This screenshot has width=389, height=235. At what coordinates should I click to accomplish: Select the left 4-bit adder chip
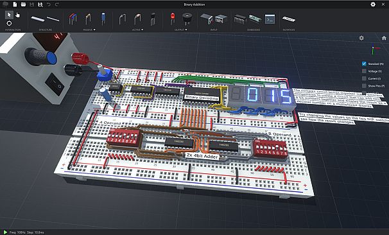pyautogui.click(x=179, y=143)
